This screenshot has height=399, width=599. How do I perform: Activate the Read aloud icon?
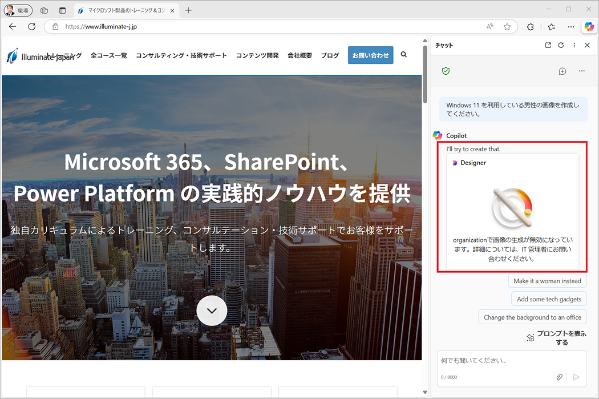coord(489,26)
